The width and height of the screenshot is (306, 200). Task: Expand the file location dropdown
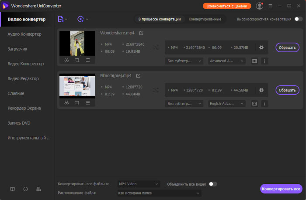[160, 193]
